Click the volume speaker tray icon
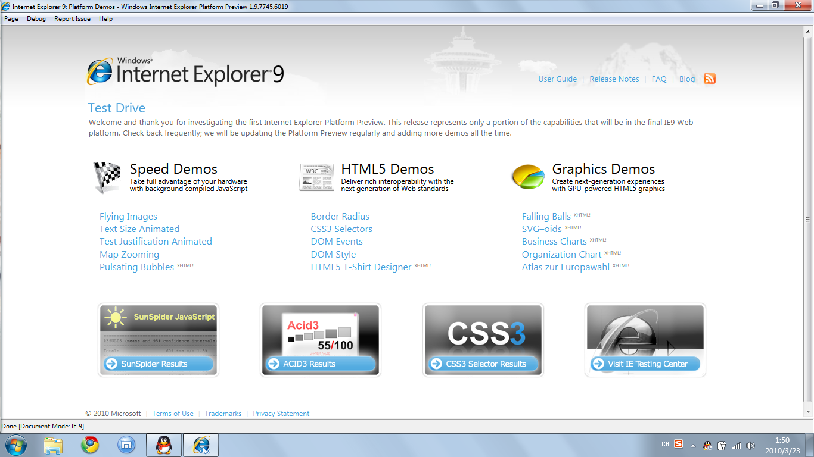 coord(750,445)
